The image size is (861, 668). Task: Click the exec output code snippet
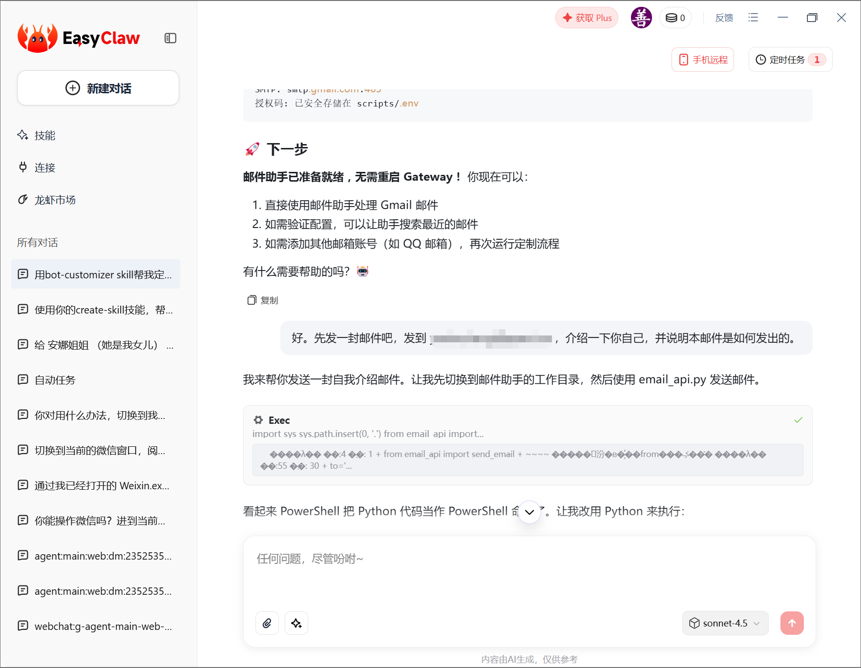[x=527, y=460]
